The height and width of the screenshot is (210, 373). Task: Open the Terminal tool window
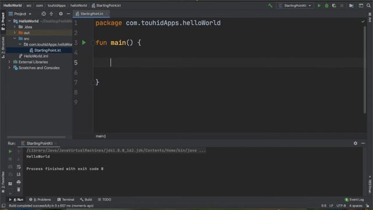click(x=66, y=199)
